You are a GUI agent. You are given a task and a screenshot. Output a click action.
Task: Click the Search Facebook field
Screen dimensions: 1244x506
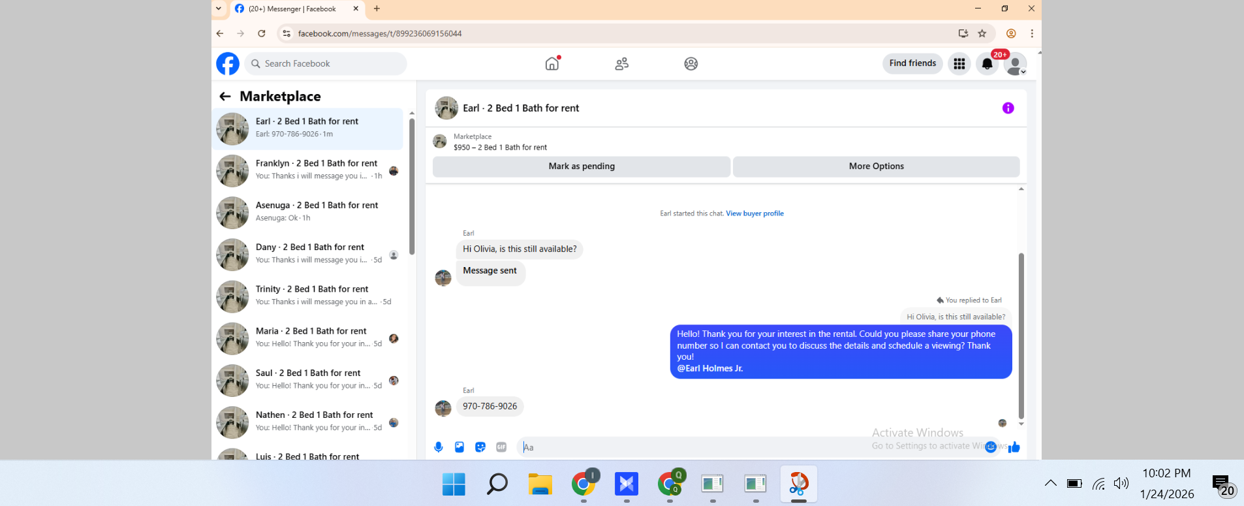pyautogui.click(x=326, y=63)
